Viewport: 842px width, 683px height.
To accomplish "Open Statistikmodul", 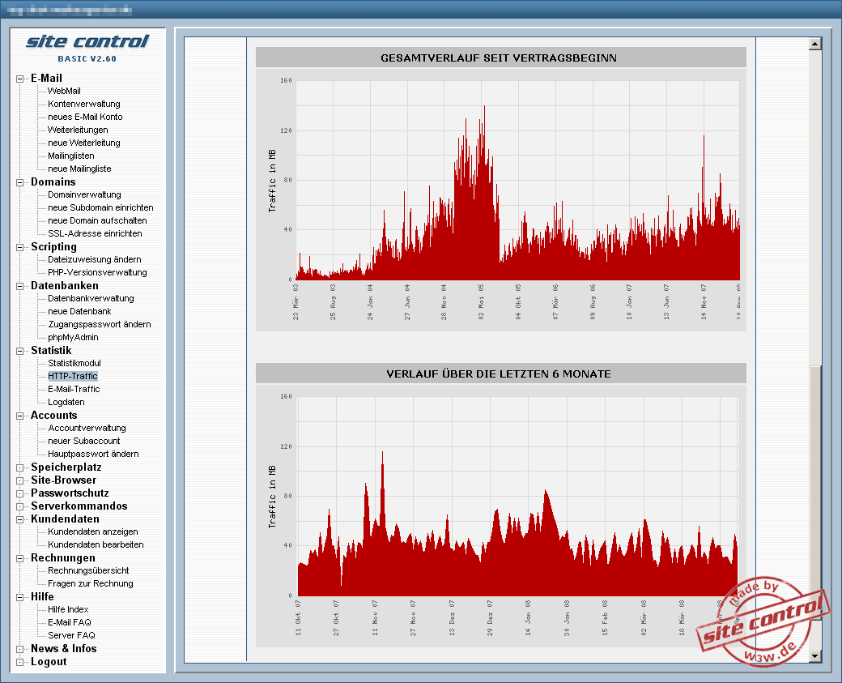I will [x=74, y=363].
